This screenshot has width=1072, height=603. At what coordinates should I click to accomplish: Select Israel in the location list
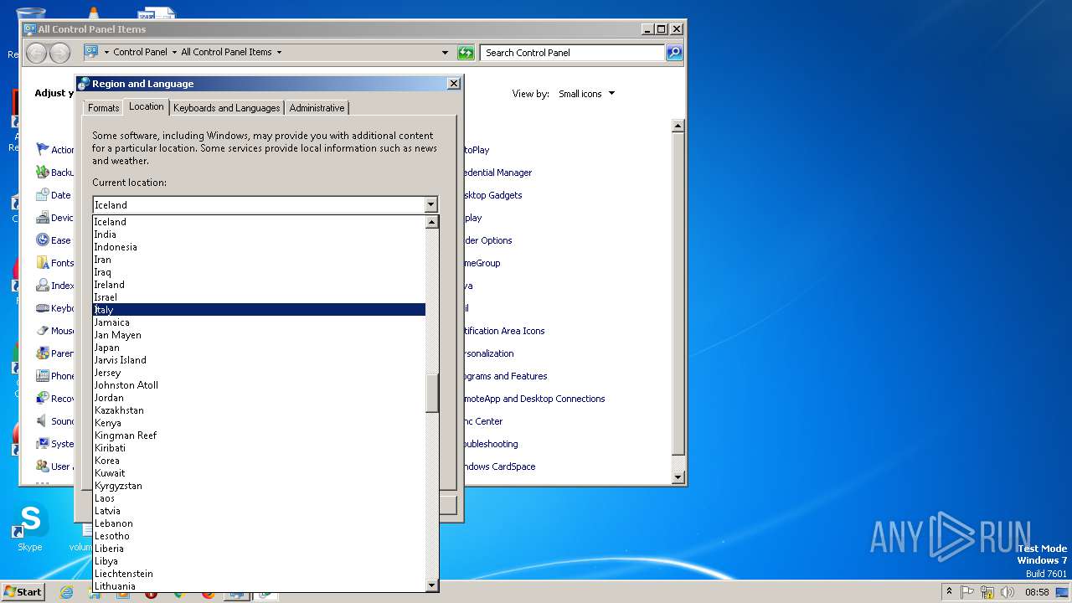(259, 297)
